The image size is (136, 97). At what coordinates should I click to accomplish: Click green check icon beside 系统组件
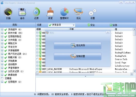click(6, 30)
